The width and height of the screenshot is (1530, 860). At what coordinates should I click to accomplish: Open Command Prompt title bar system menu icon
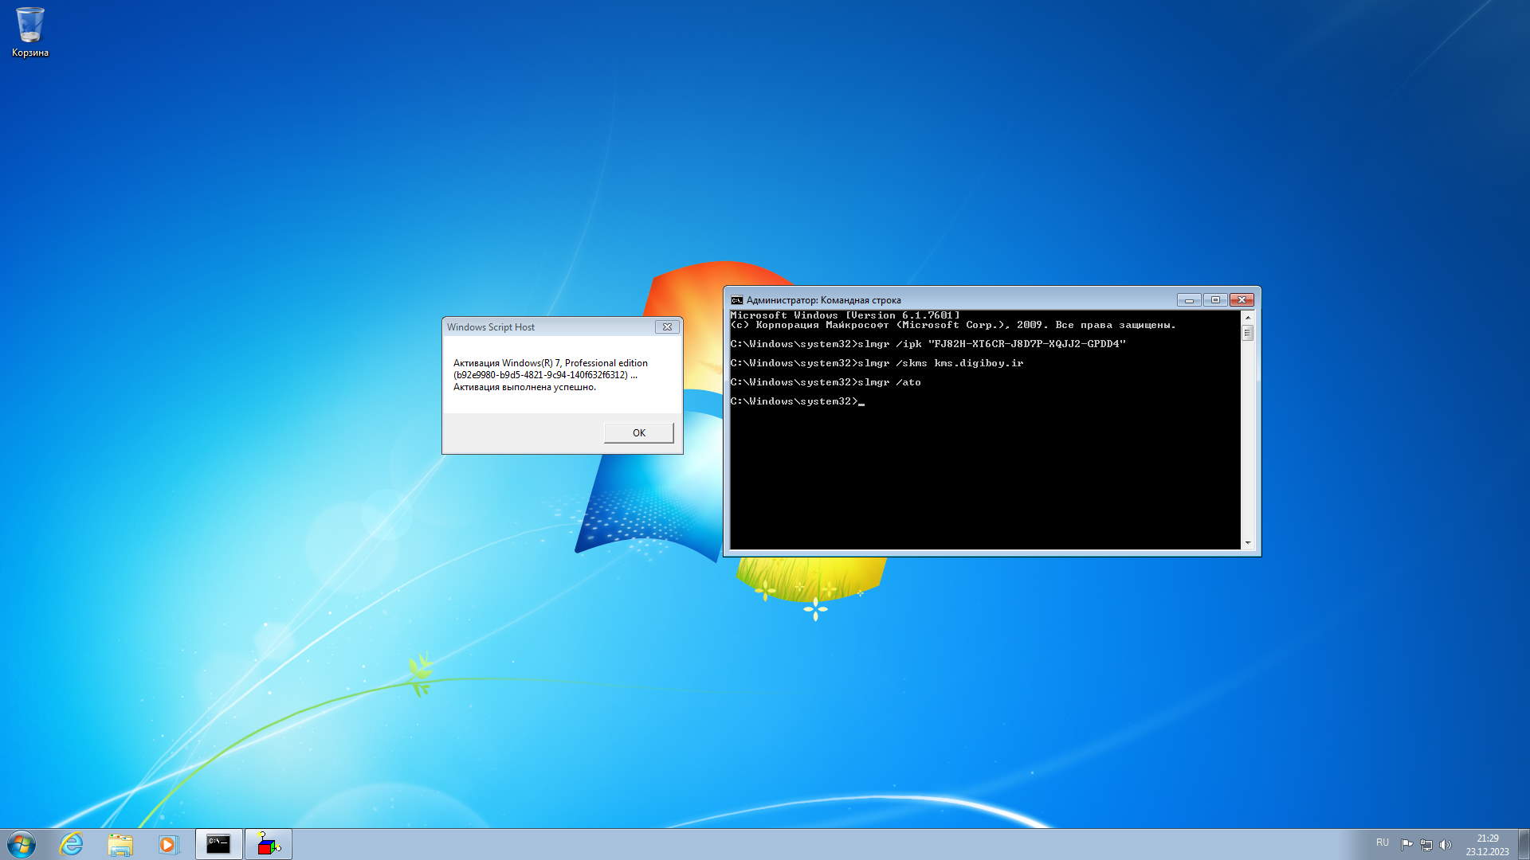737,300
